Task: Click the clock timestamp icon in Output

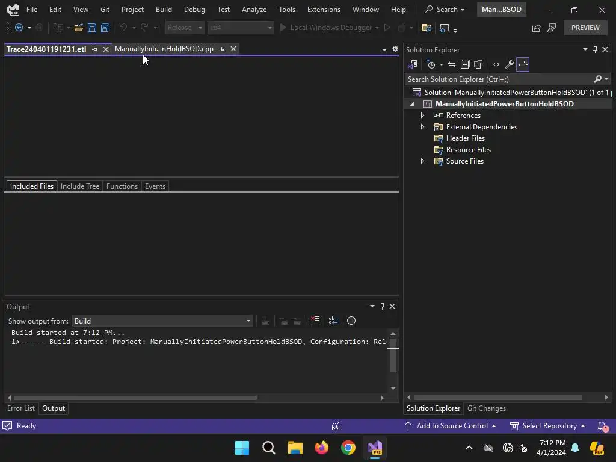Action: (351, 321)
